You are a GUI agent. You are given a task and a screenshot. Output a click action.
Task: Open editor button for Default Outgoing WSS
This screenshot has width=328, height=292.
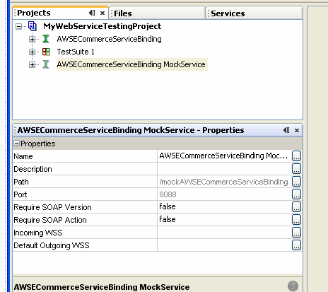point(296,245)
